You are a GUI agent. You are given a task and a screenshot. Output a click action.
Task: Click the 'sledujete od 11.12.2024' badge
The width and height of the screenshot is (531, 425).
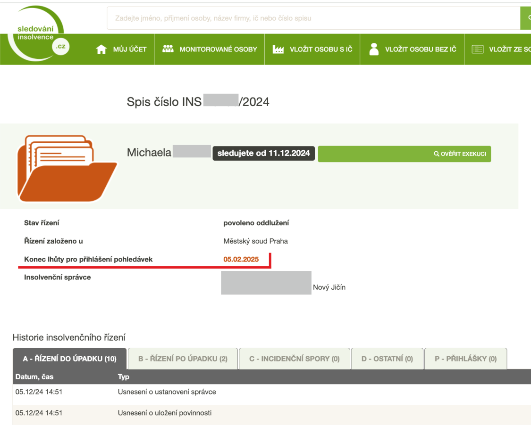pos(263,154)
